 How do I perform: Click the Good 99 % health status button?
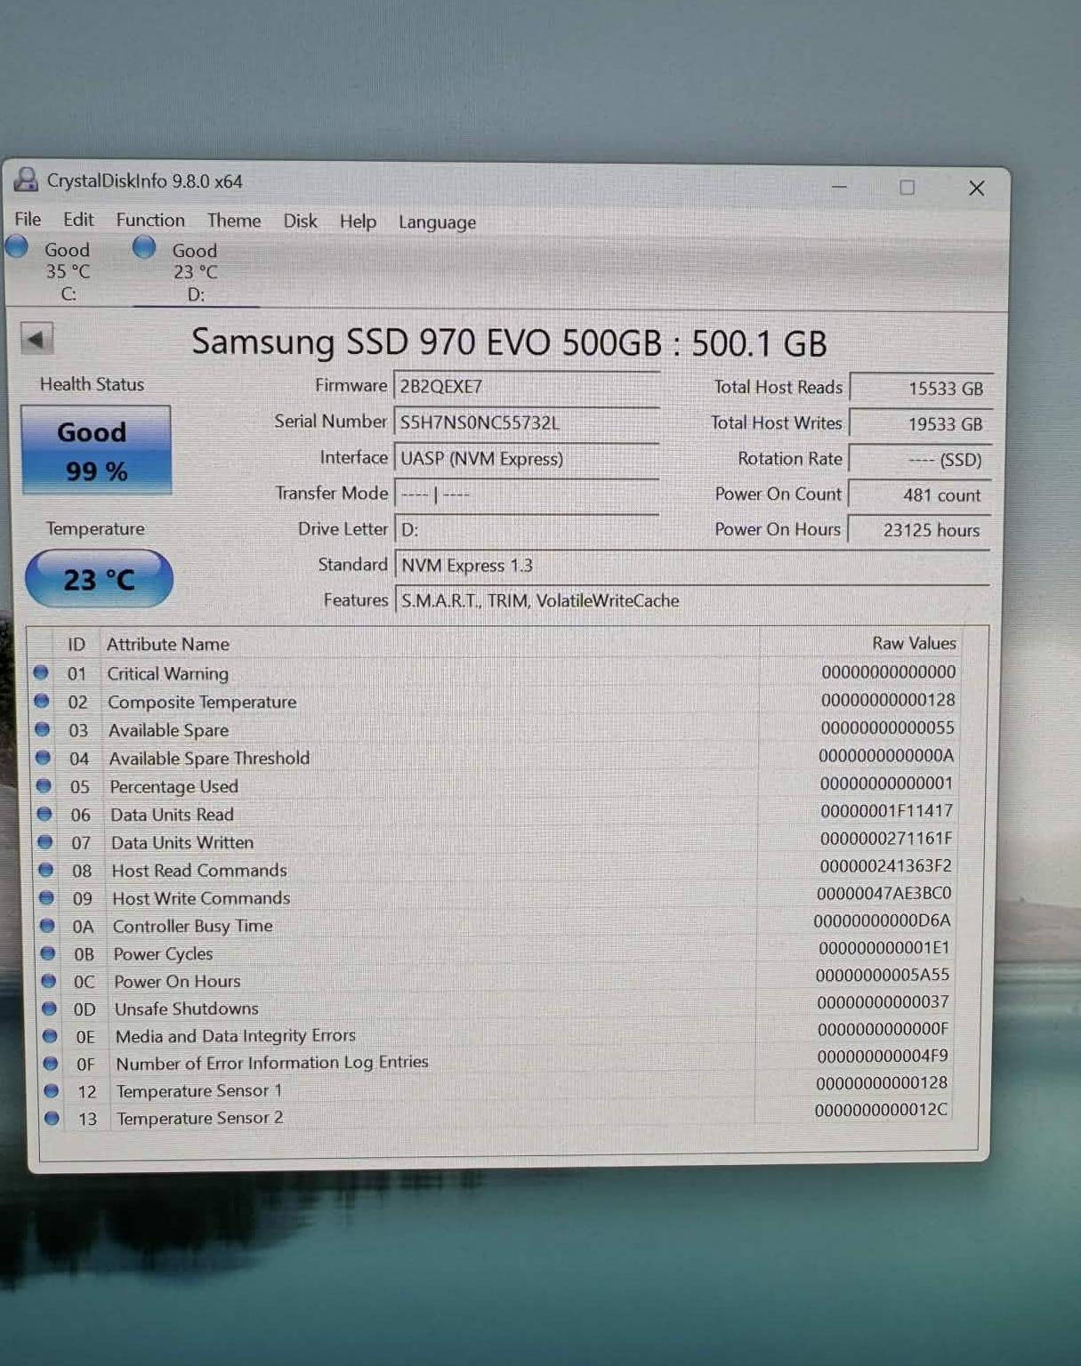[95, 450]
